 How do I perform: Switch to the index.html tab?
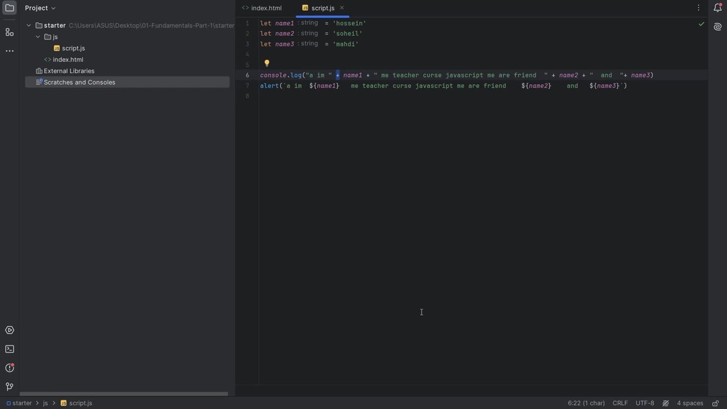[x=266, y=8]
